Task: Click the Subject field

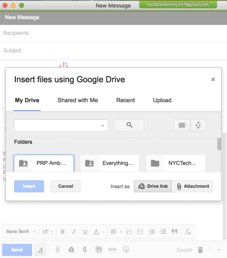Action: click(x=113, y=50)
